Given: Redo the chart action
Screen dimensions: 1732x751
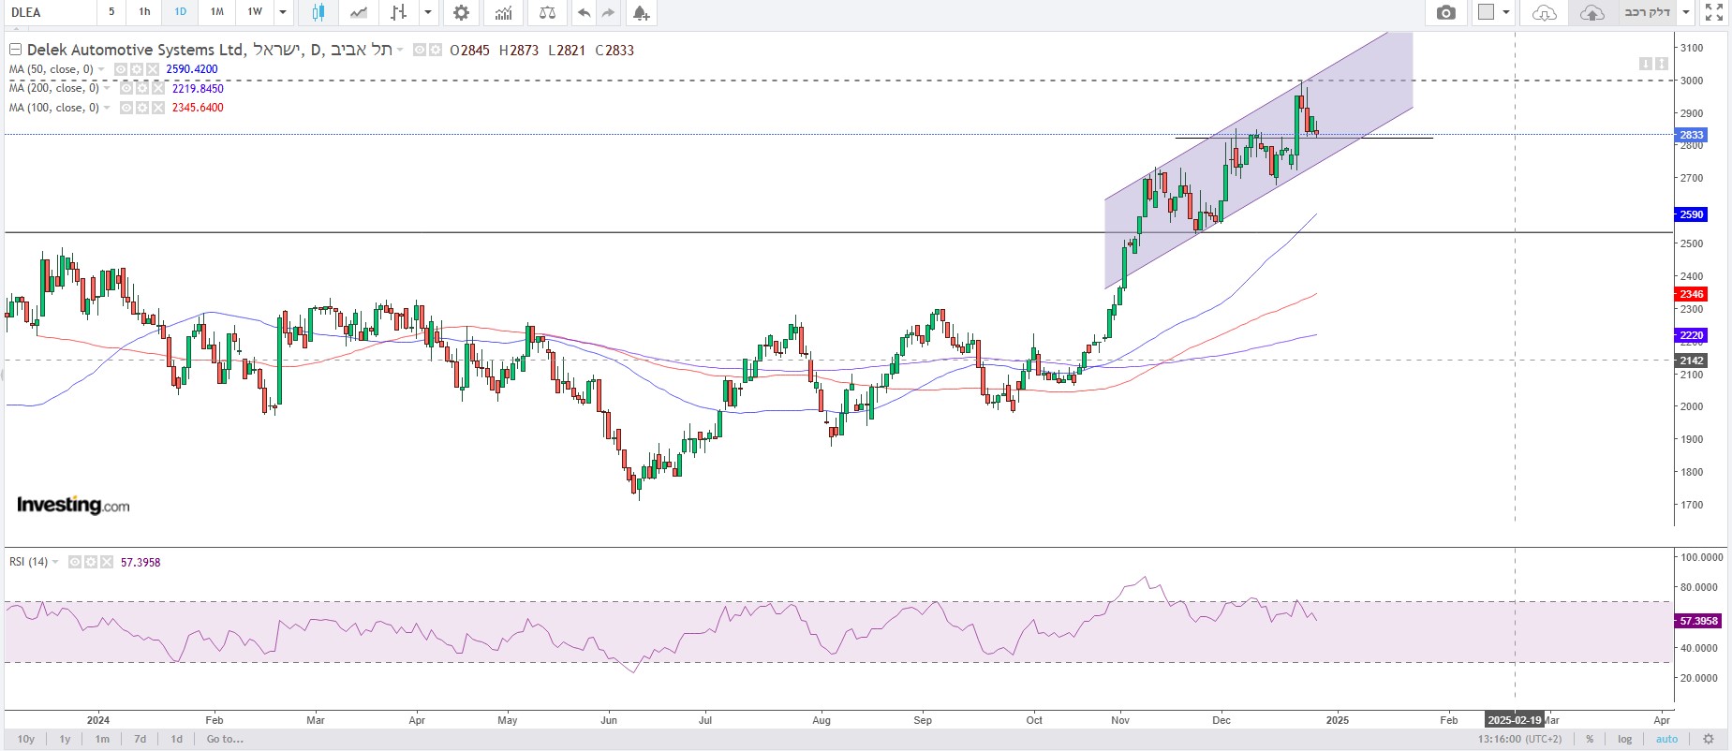Looking at the screenshot, I should tap(609, 12).
